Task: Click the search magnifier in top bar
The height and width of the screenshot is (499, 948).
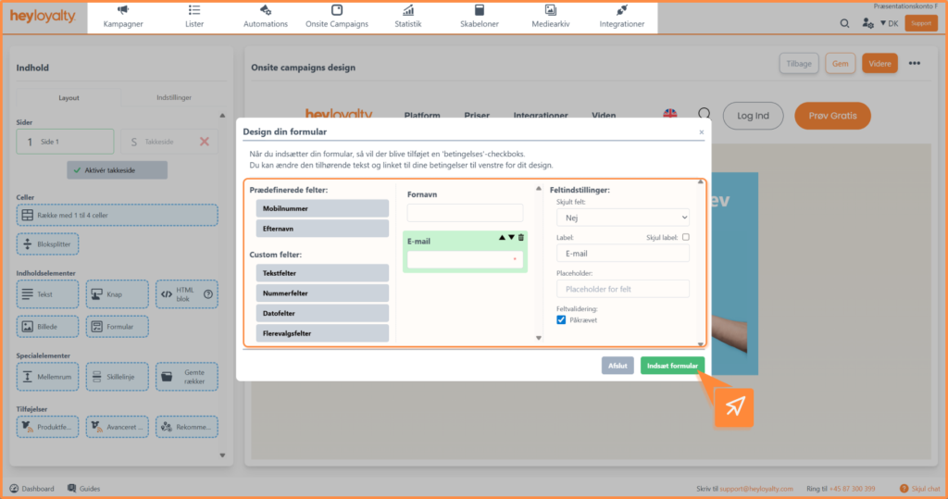Action: pos(844,23)
